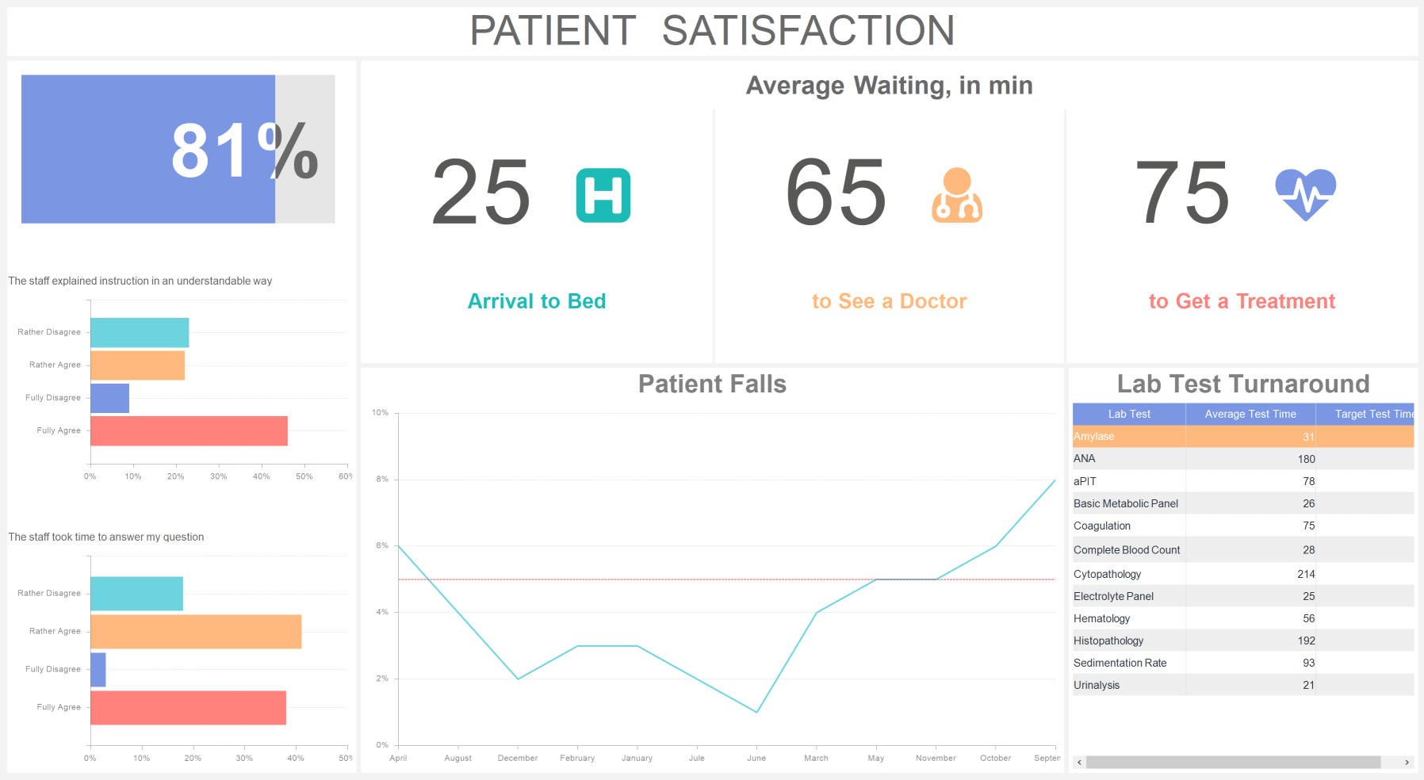Click the left arrow of the table scrollbar
Image resolution: width=1424 pixels, height=780 pixels.
point(1078,762)
